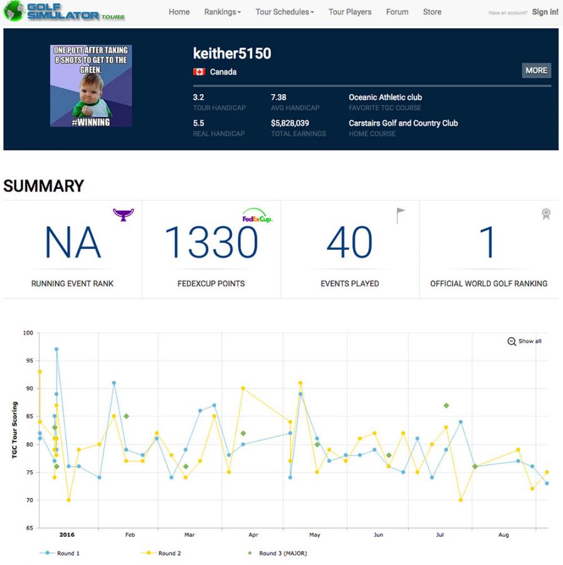Screen dimensions: 563x565
Task: Open the Tour Schedules dropdown
Action: 285,12
